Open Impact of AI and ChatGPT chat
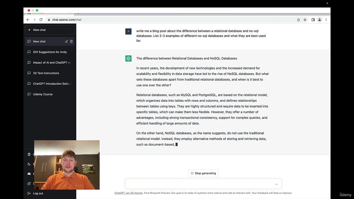This screenshot has width=354, height=199. [50, 62]
